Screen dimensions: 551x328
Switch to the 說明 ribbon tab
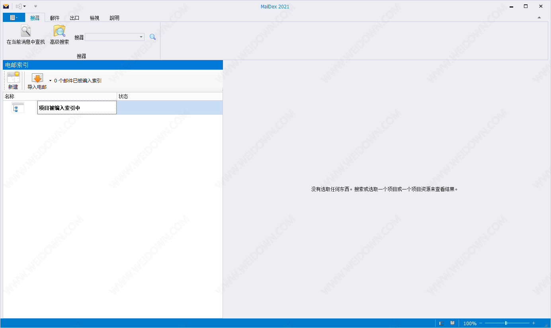coord(114,18)
